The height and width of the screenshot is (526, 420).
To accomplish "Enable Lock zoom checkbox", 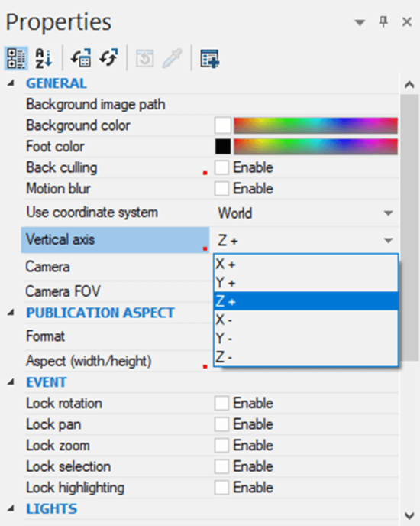I will pos(221,446).
